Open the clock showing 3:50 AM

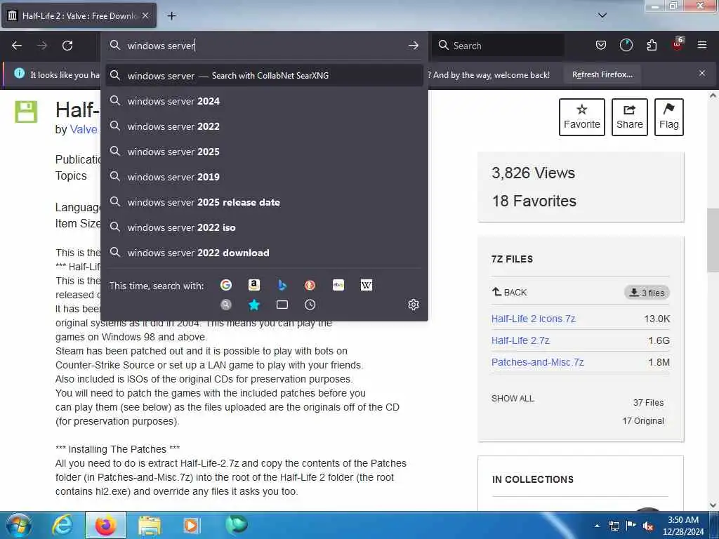[x=682, y=525]
